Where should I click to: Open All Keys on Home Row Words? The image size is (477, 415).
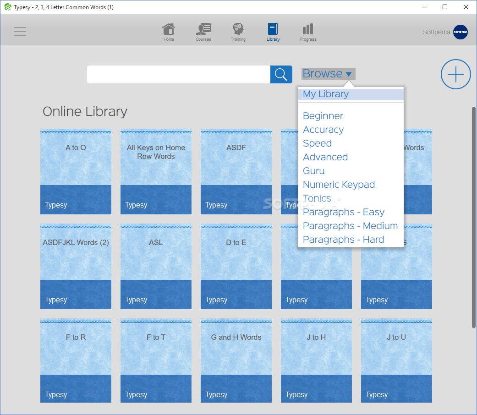click(156, 172)
